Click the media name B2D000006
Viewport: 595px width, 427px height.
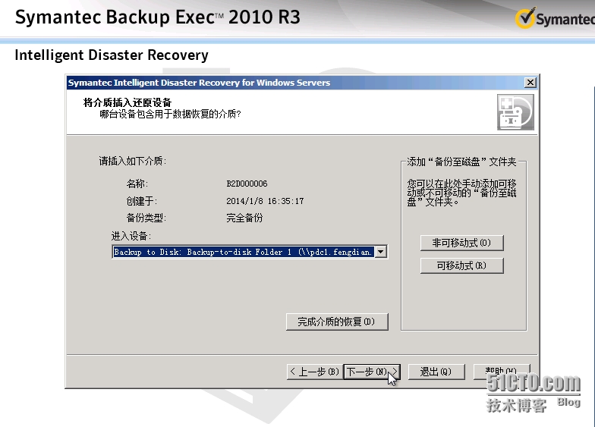[247, 184]
